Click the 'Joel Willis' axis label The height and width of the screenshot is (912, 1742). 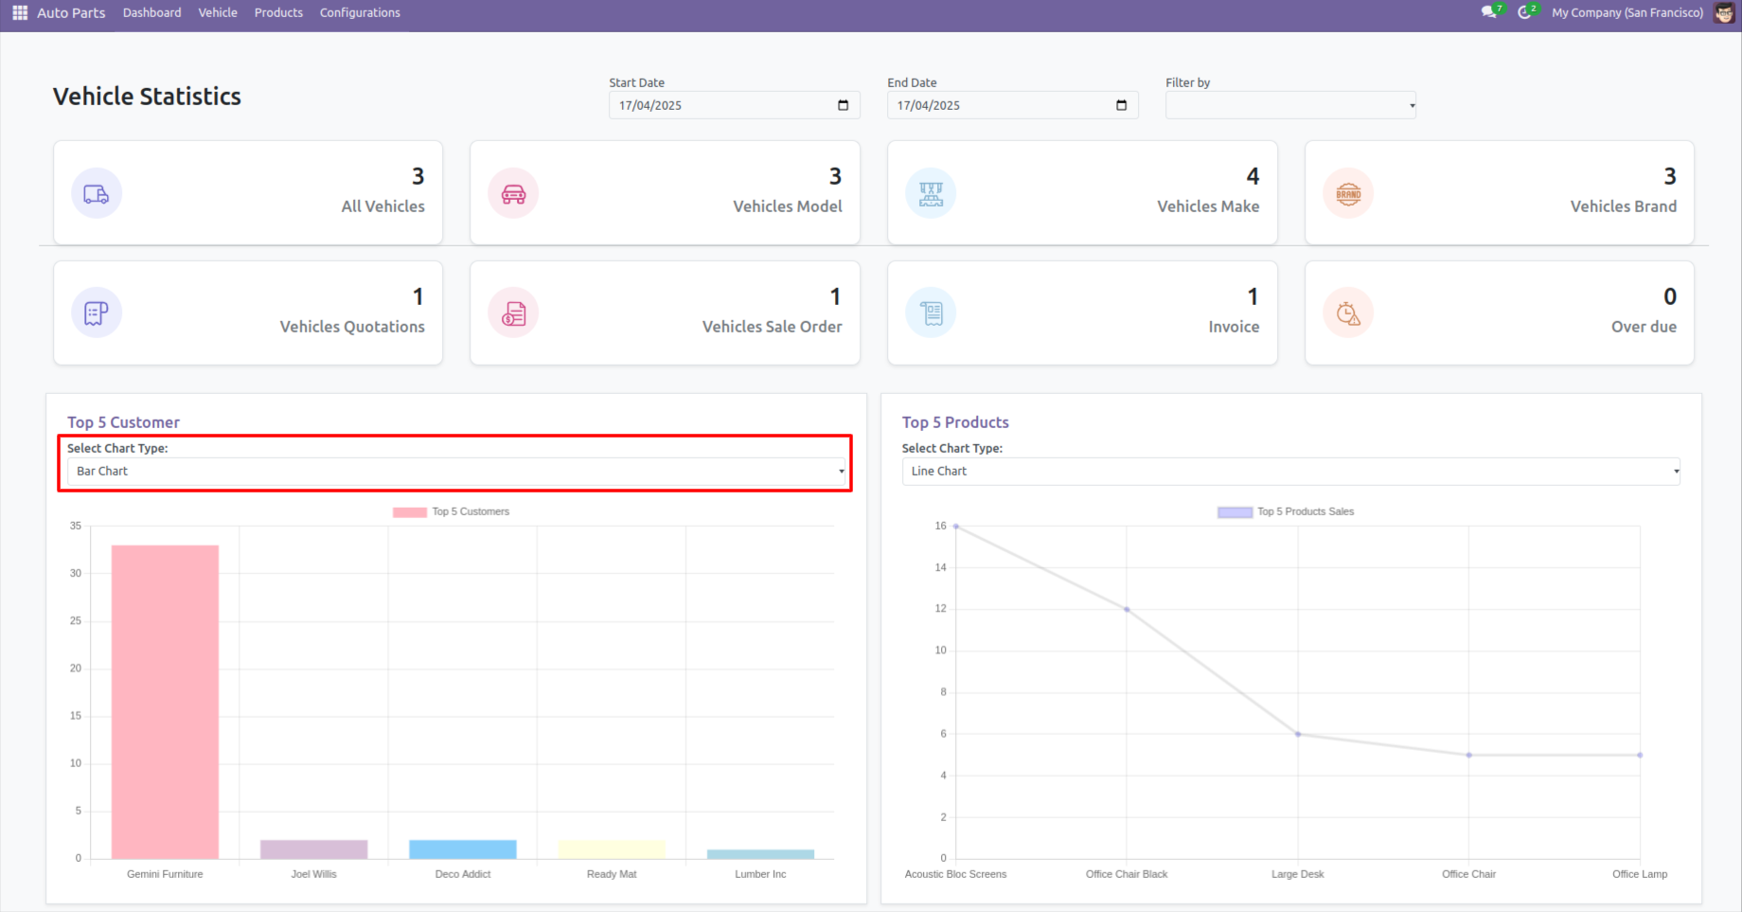point(313,874)
